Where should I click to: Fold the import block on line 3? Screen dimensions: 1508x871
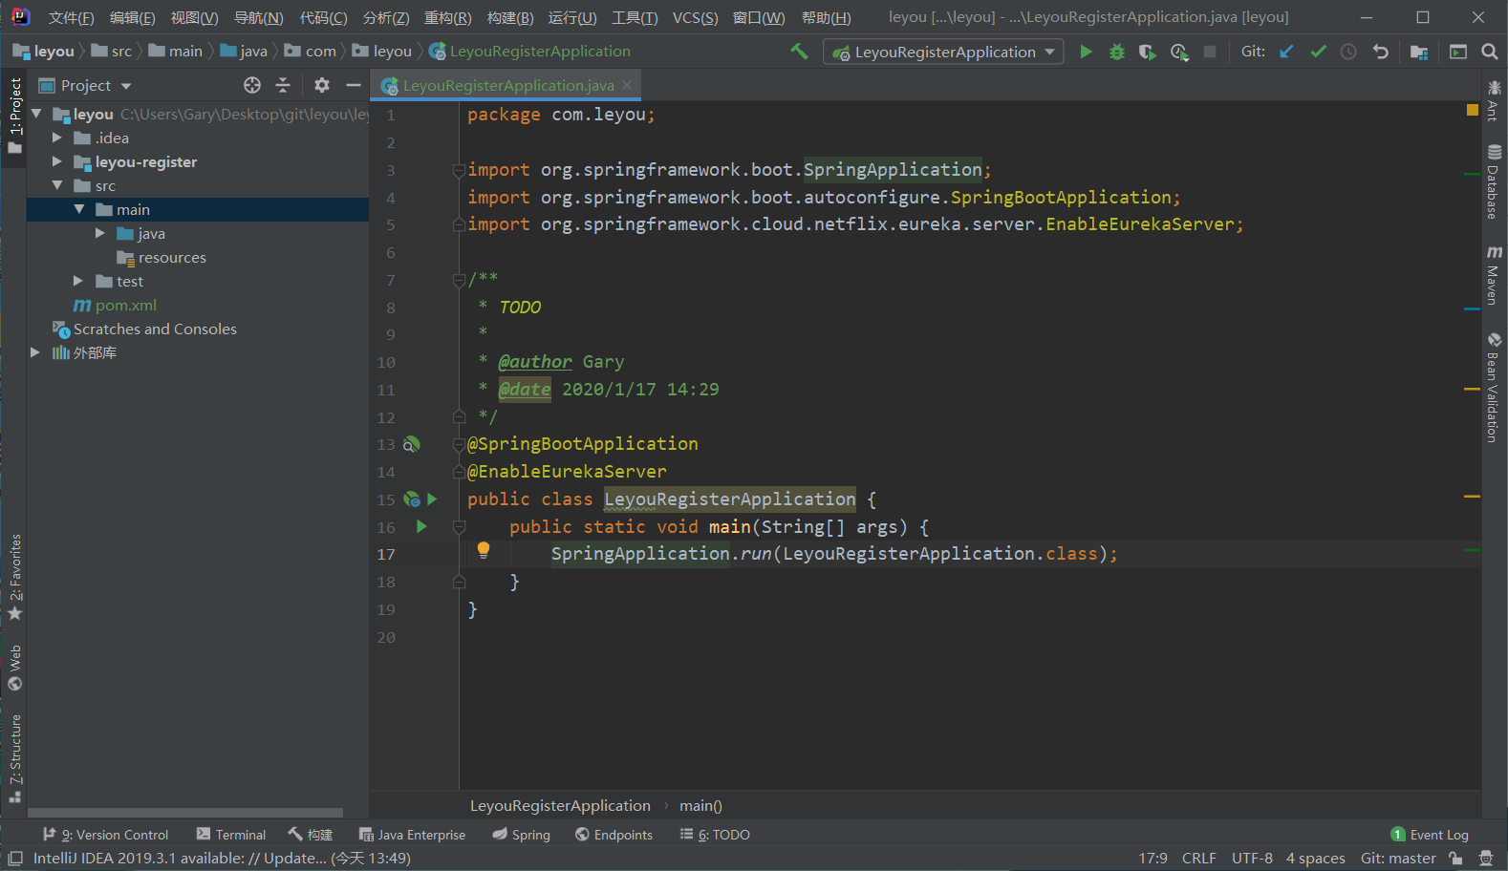click(x=459, y=170)
